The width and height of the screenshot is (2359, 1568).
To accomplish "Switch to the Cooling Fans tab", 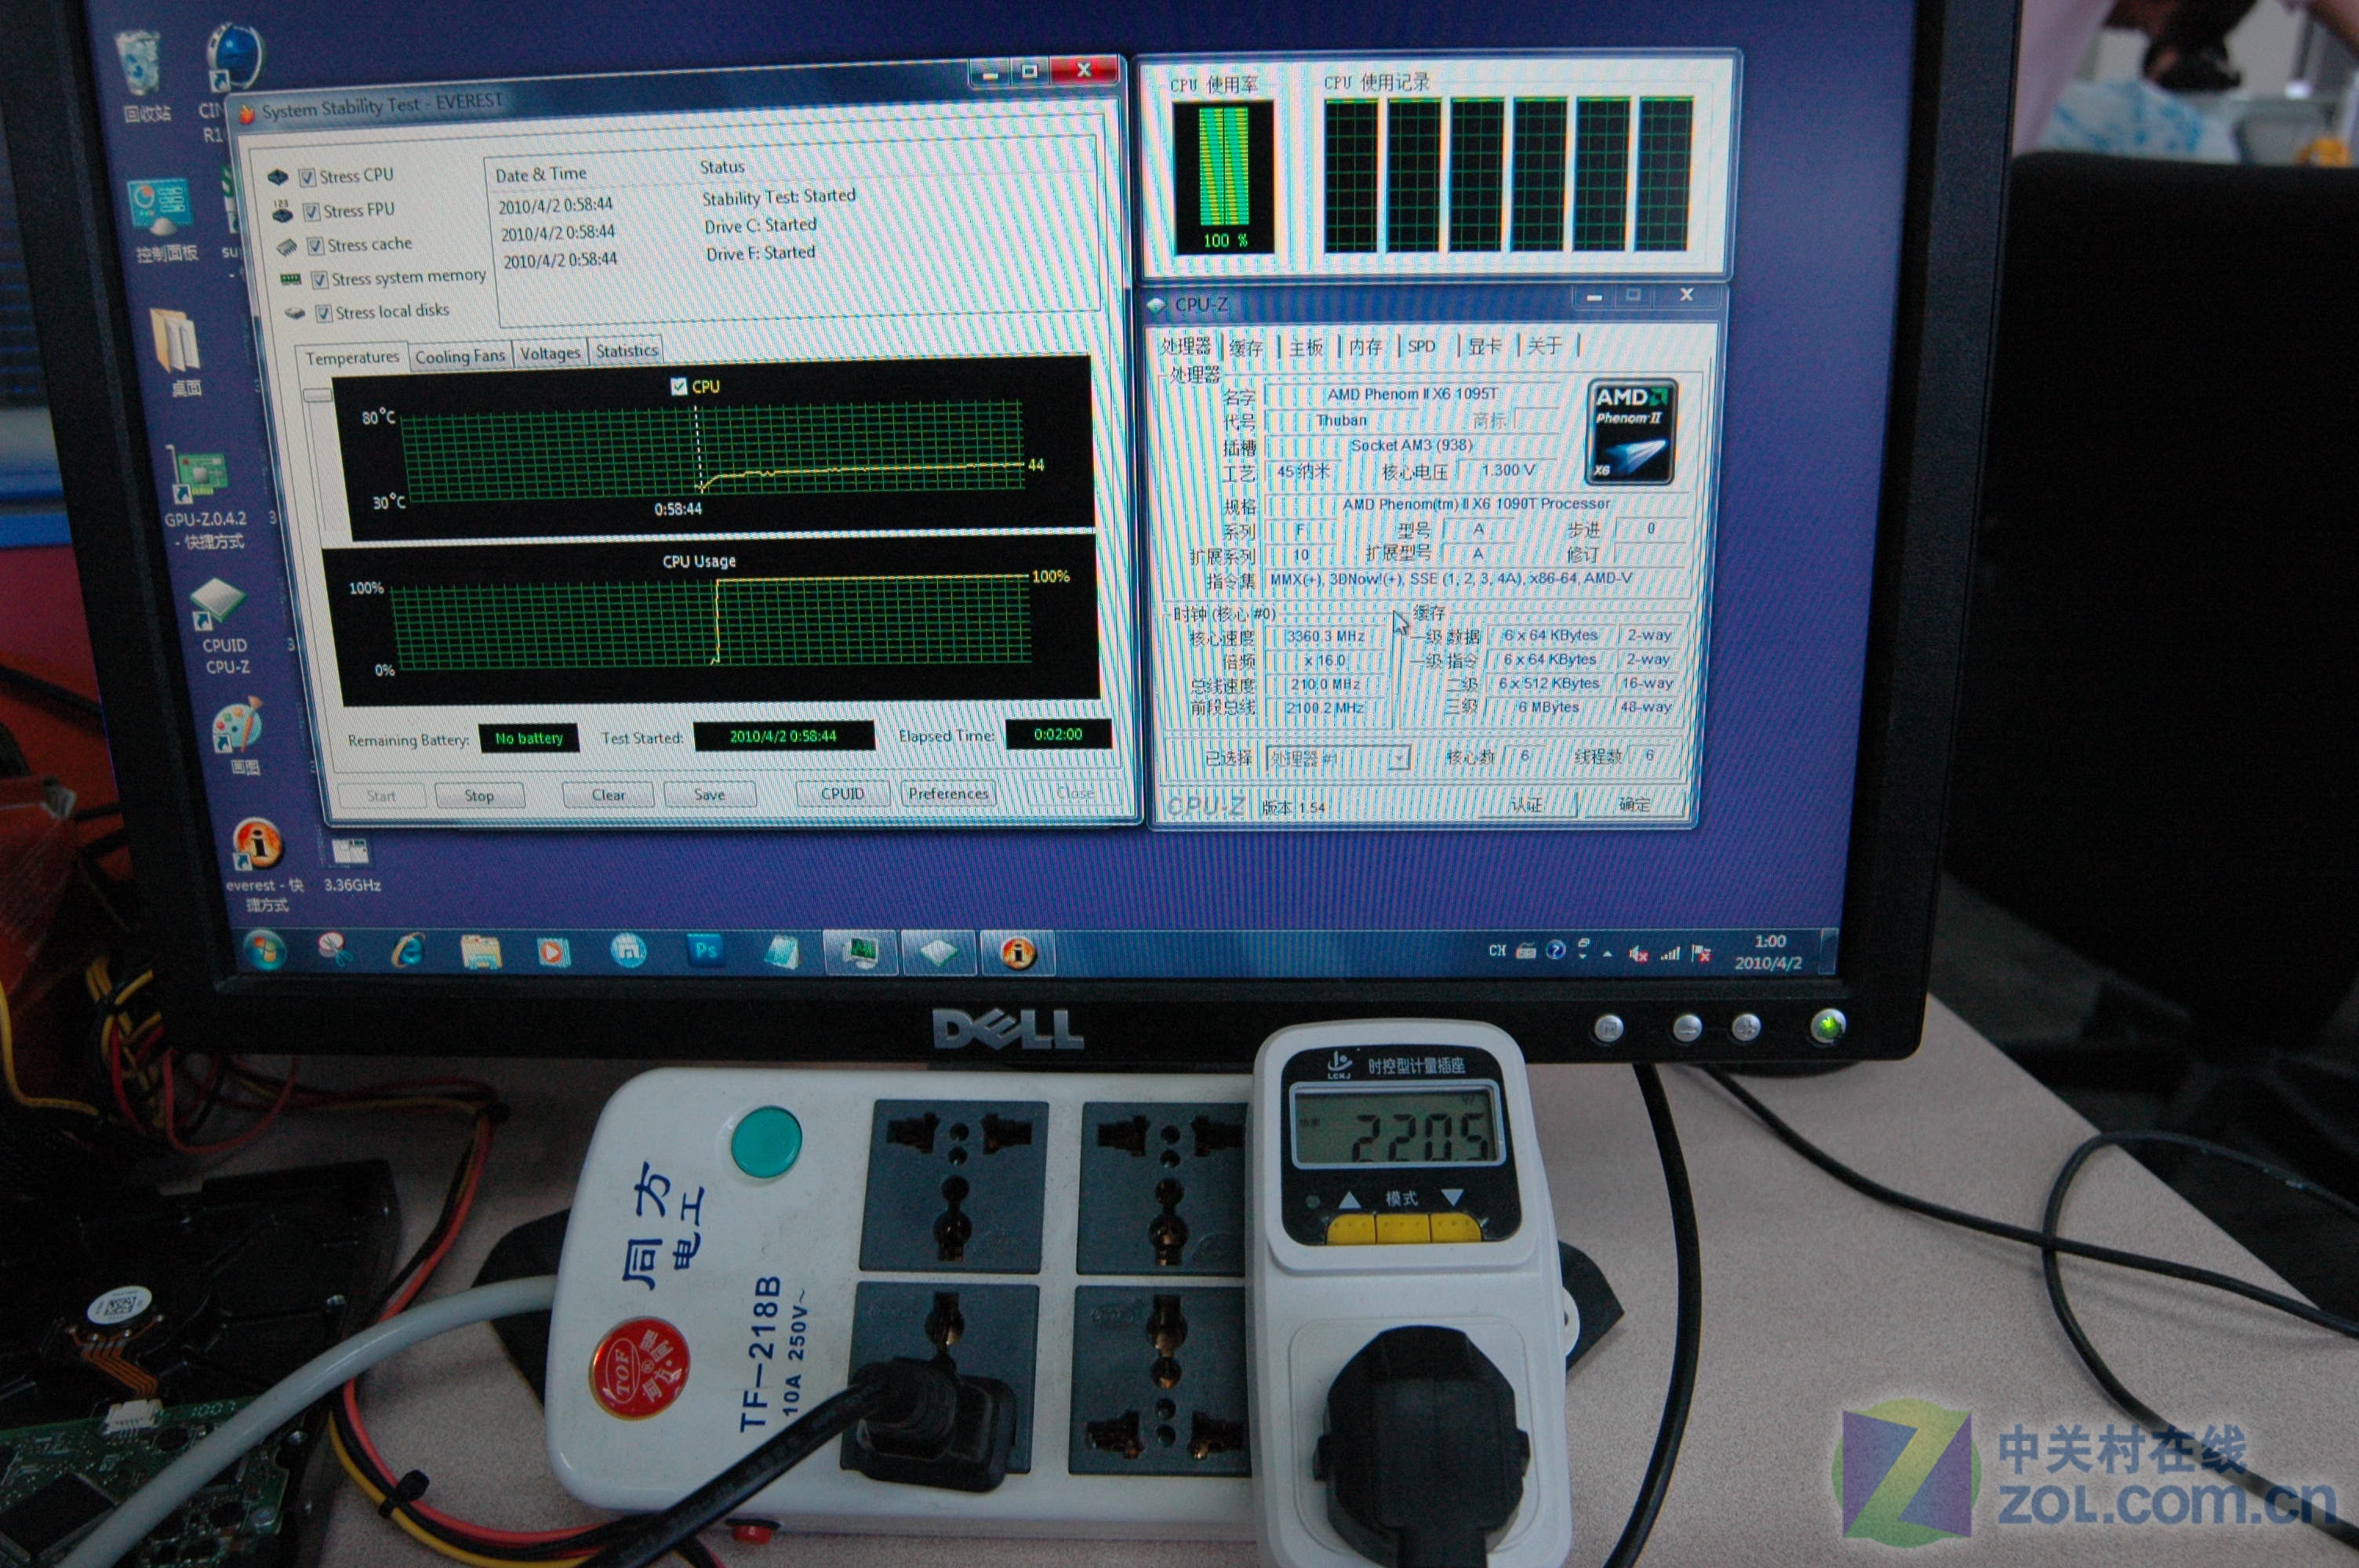I will [460, 356].
